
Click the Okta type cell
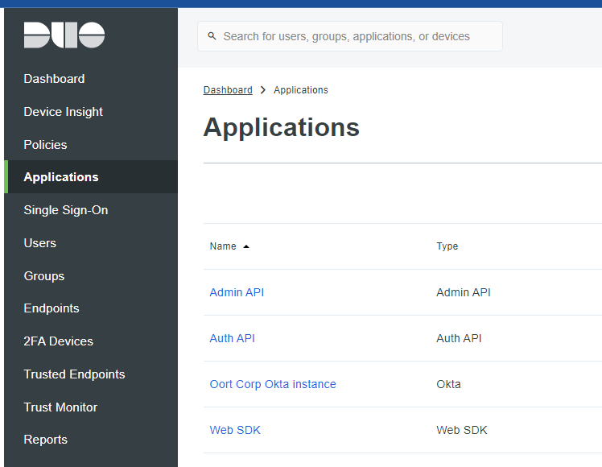448,384
